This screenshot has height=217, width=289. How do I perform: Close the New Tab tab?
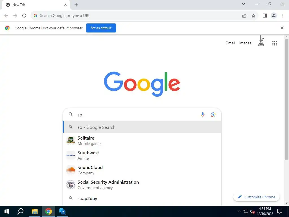tap(65, 5)
